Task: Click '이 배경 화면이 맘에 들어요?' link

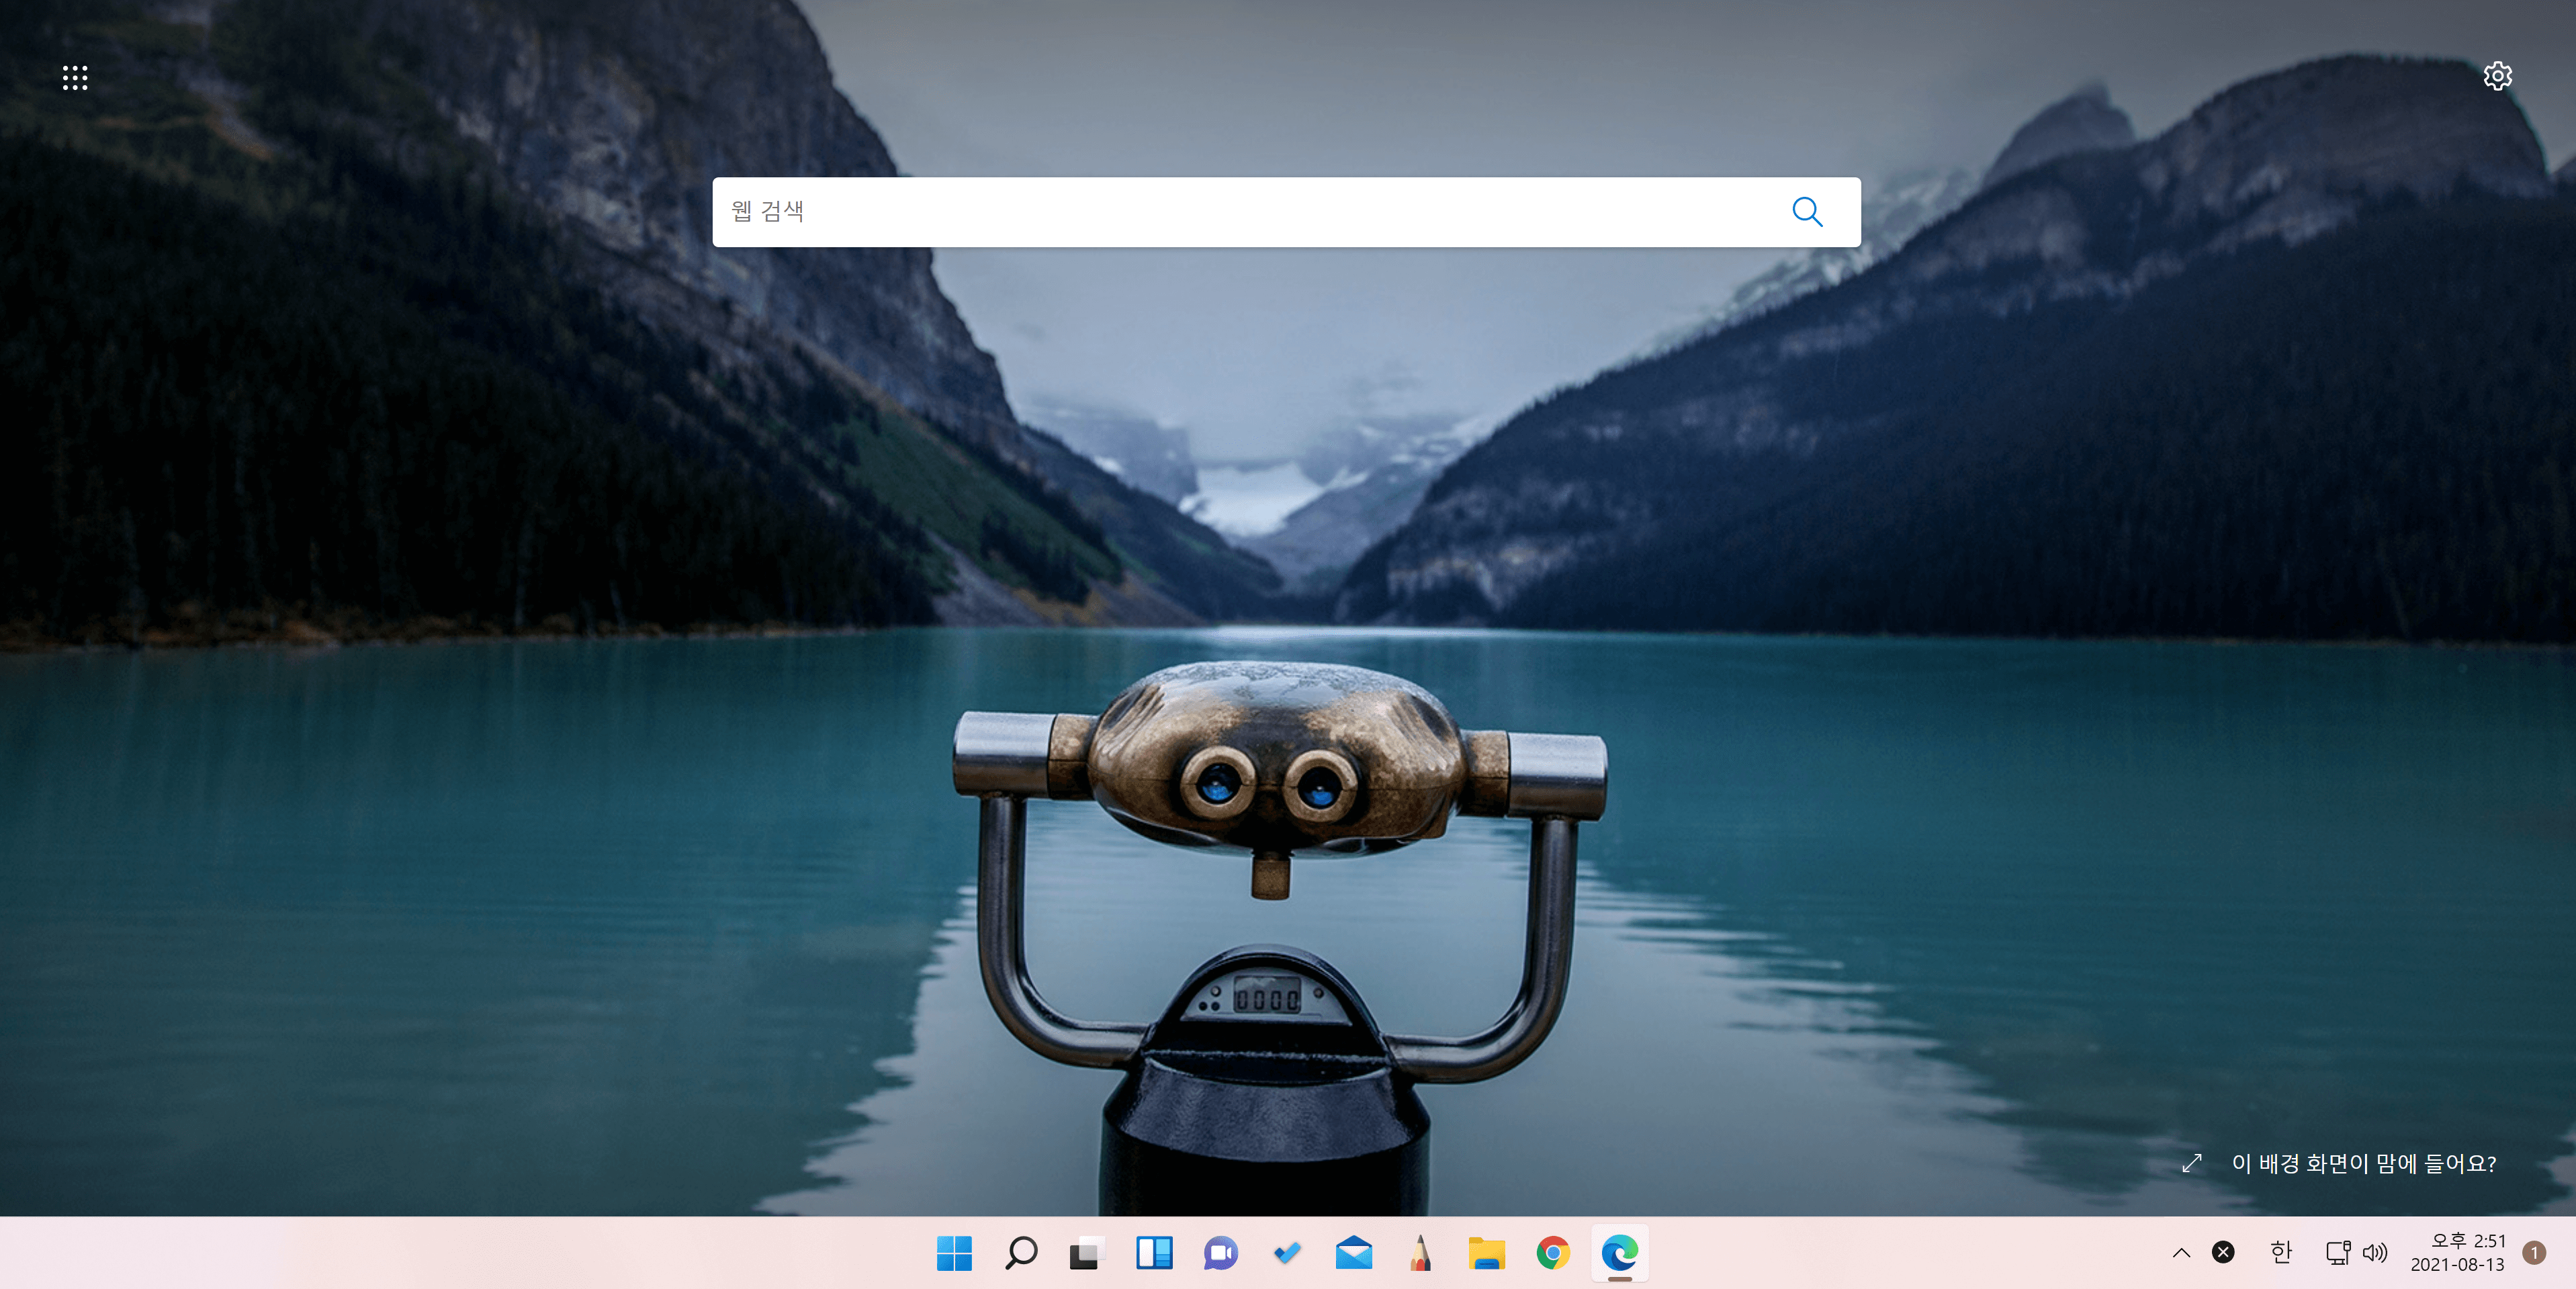Action: [2363, 1163]
